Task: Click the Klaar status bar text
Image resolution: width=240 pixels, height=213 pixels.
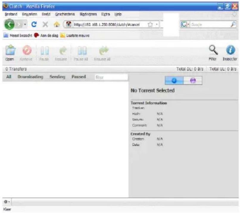Action: (7, 209)
